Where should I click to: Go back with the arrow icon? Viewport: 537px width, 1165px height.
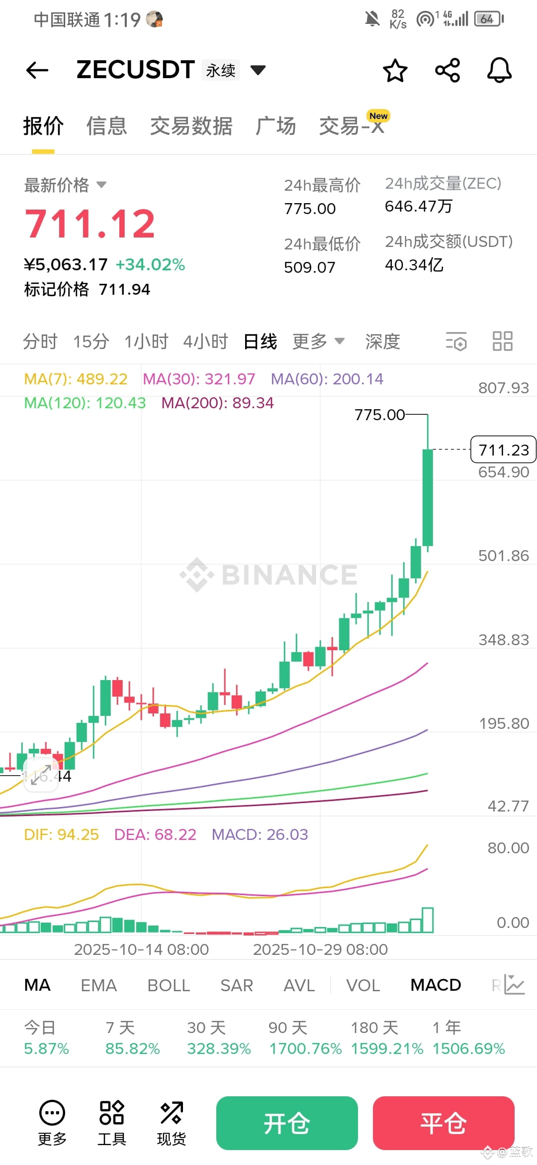pyautogui.click(x=37, y=70)
